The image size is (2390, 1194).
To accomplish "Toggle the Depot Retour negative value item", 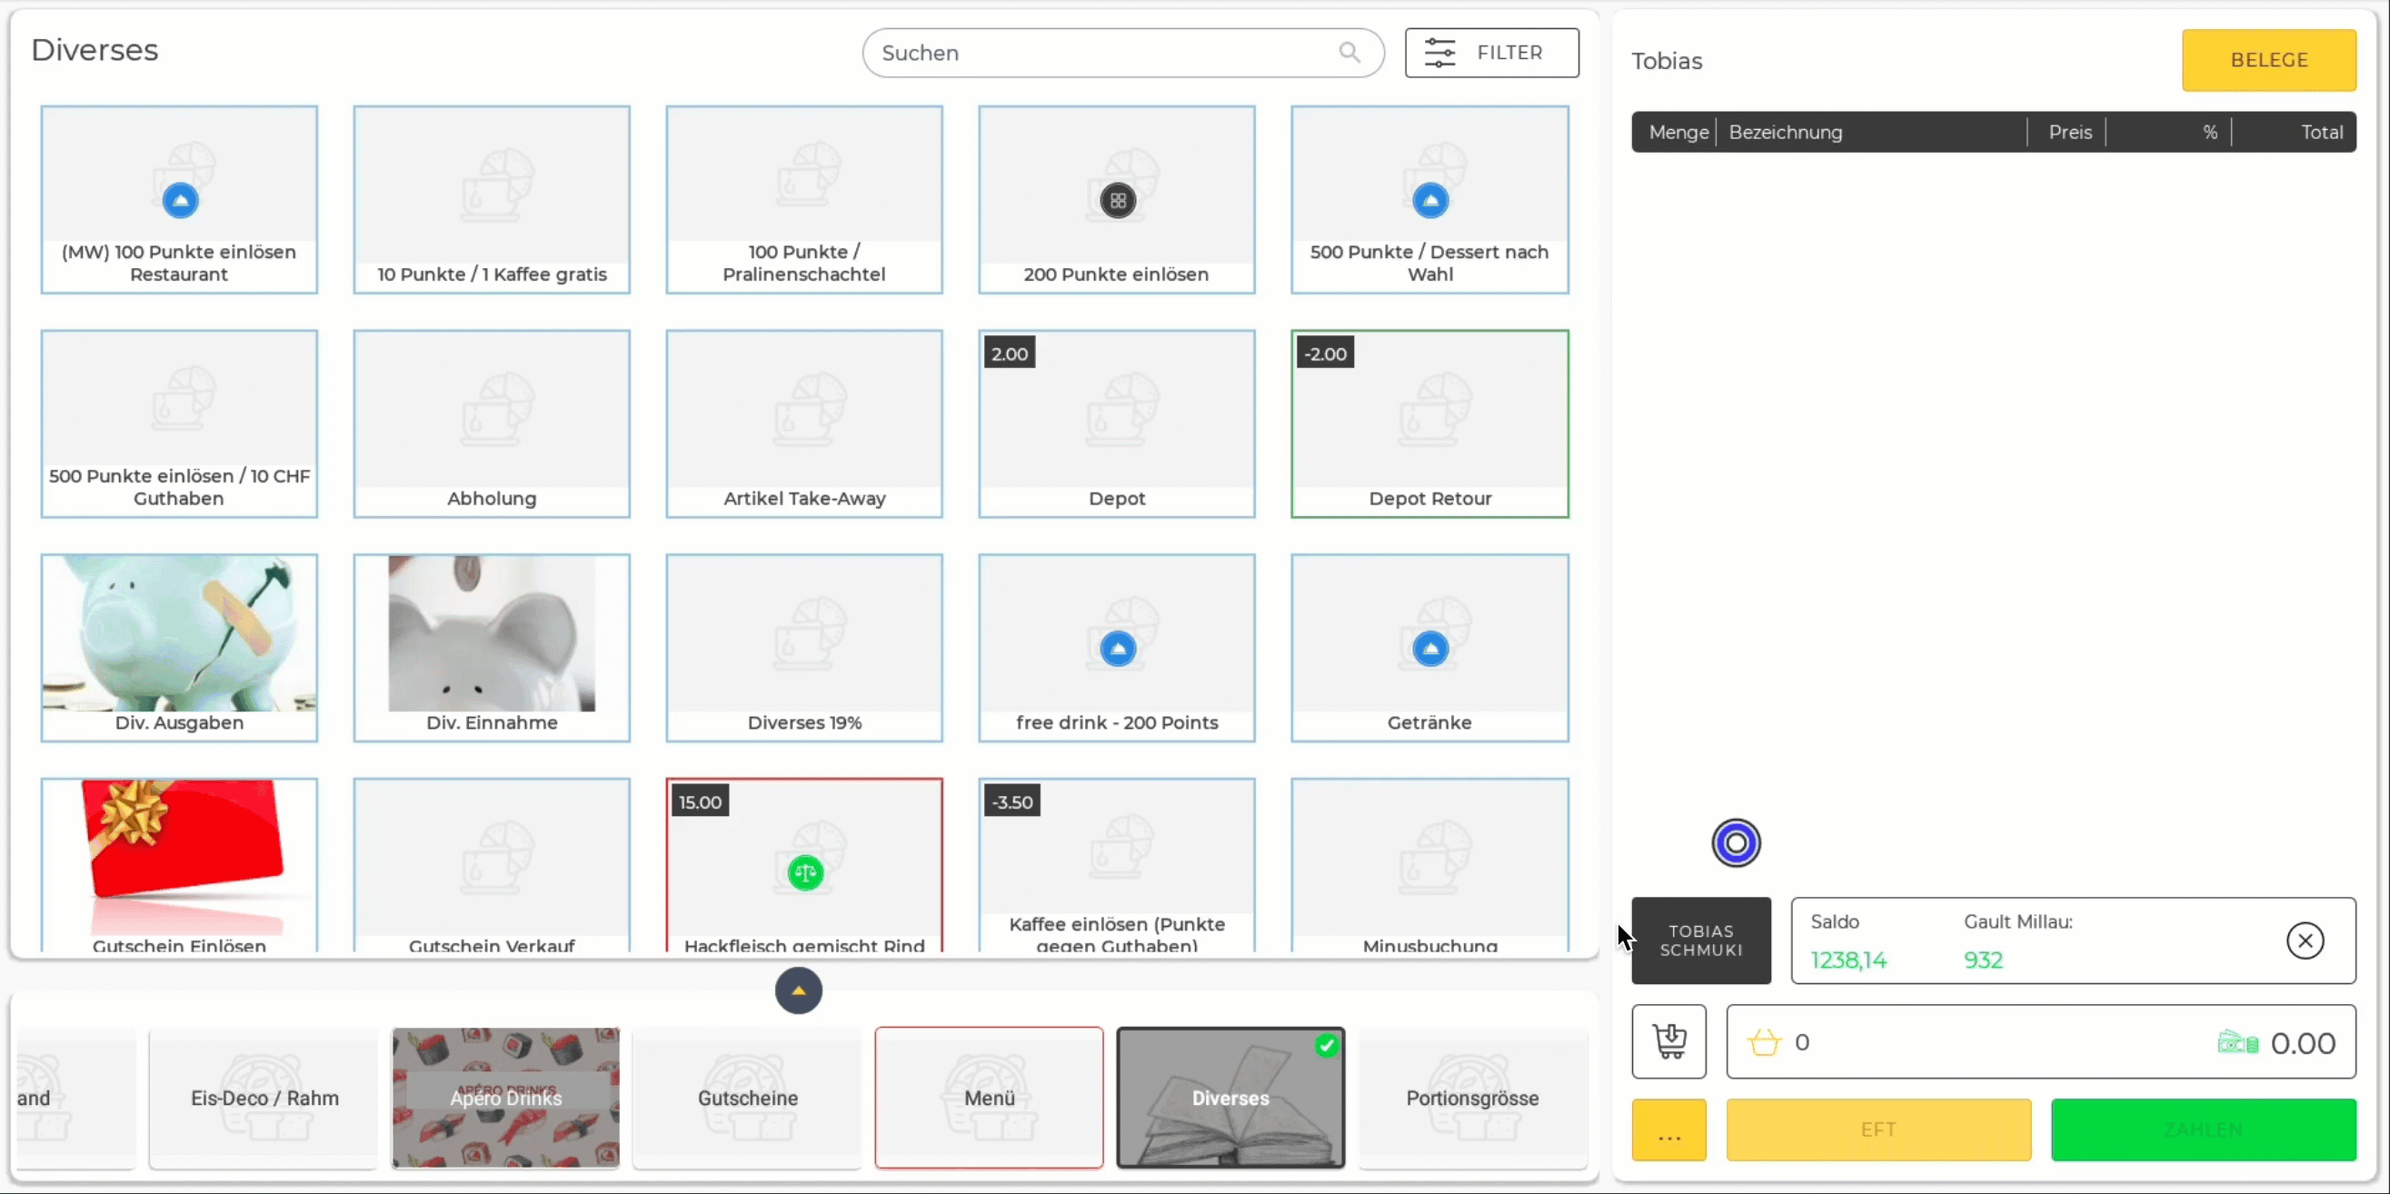I will tap(1429, 424).
